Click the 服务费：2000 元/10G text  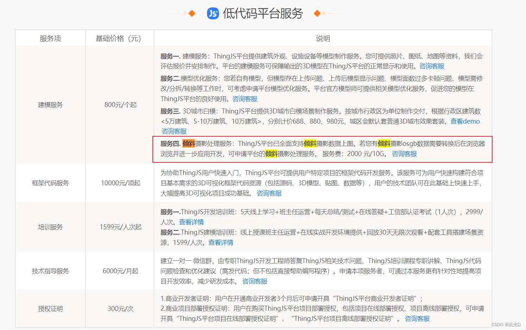(353, 154)
